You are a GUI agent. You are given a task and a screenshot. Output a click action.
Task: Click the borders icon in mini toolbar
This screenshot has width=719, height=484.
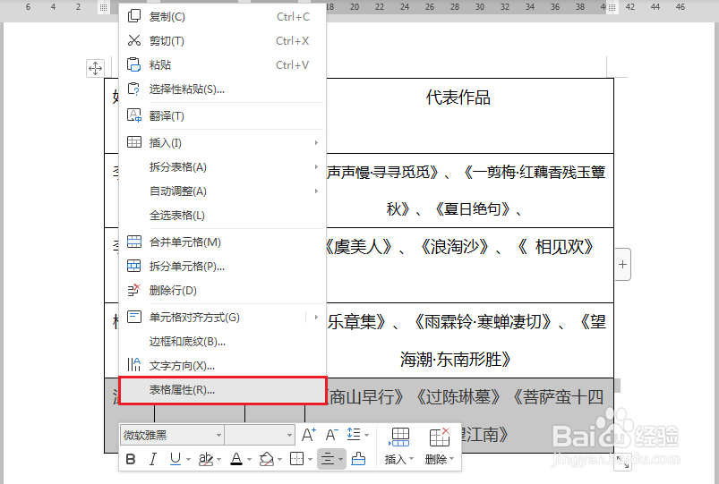(296, 459)
